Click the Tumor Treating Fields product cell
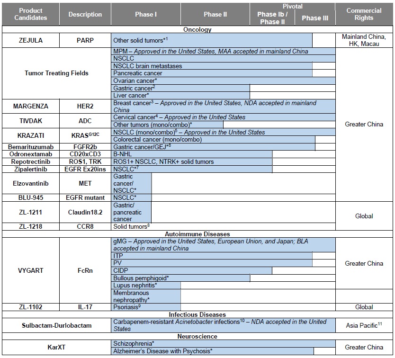 [x=56, y=73]
